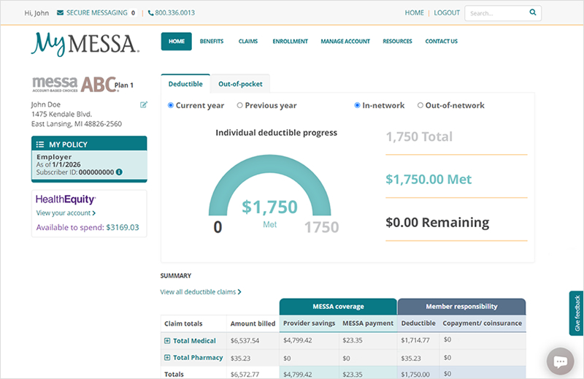Click the LOGOUT link
The image size is (584, 379).
[x=447, y=12]
